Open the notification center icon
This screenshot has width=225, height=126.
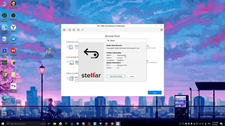221,124
